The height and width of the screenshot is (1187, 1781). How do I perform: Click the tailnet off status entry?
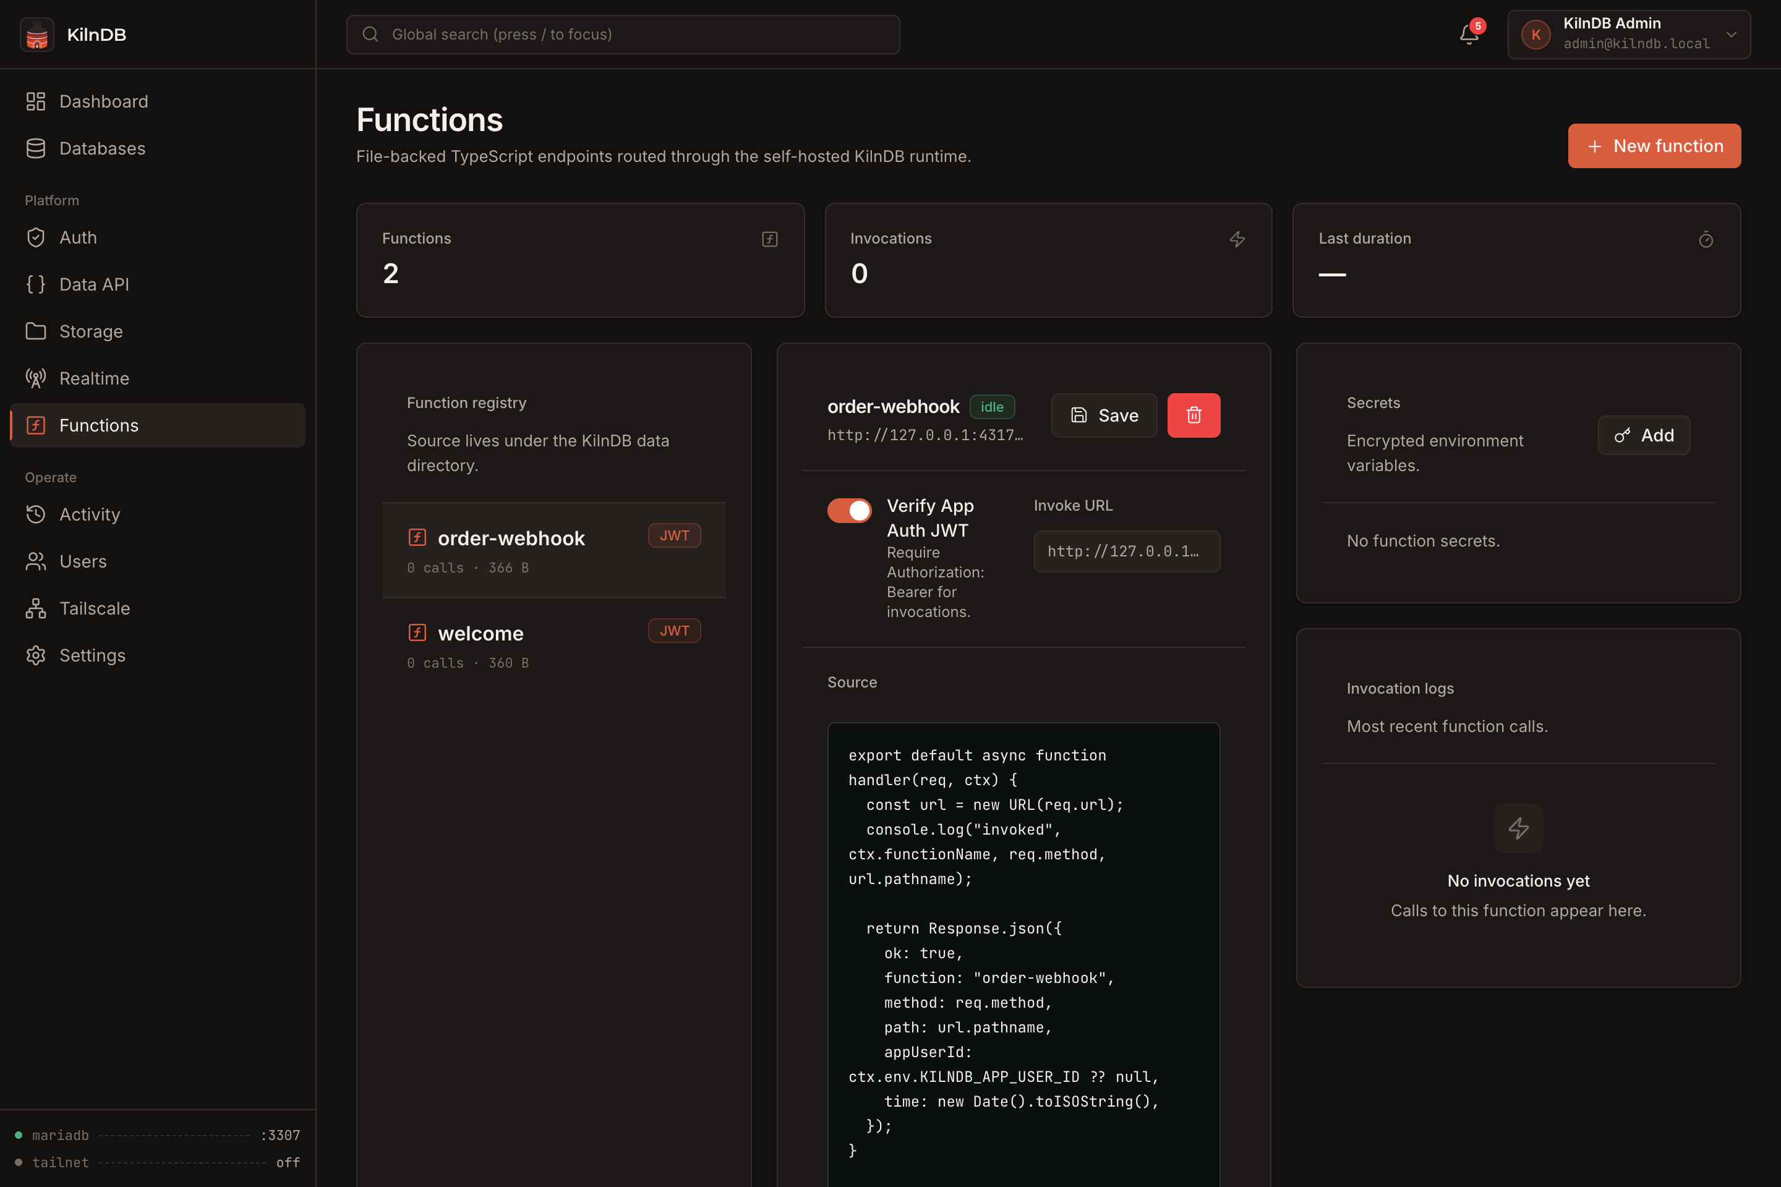(158, 1162)
